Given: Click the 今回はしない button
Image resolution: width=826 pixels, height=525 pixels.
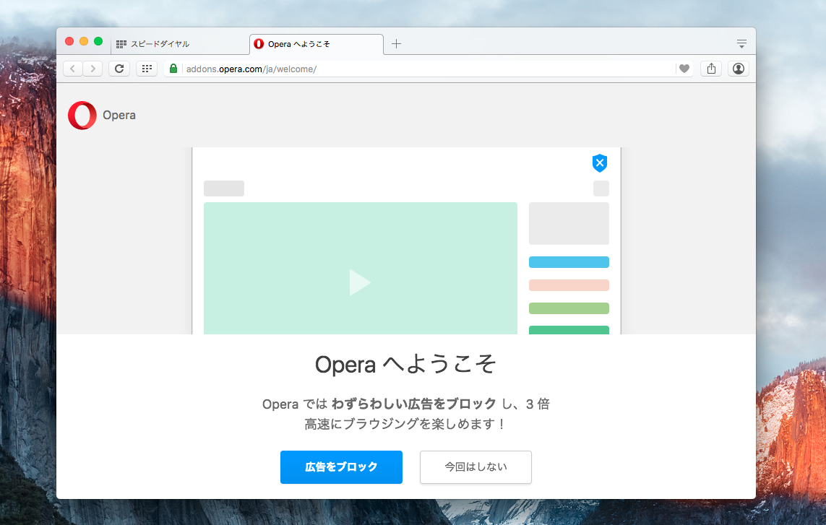Looking at the screenshot, I should coord(476,467).
